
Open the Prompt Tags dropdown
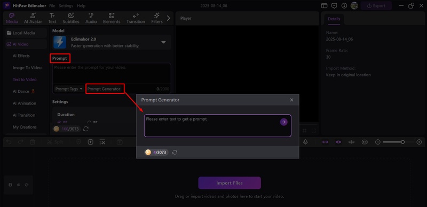click(x=69, y=89)
